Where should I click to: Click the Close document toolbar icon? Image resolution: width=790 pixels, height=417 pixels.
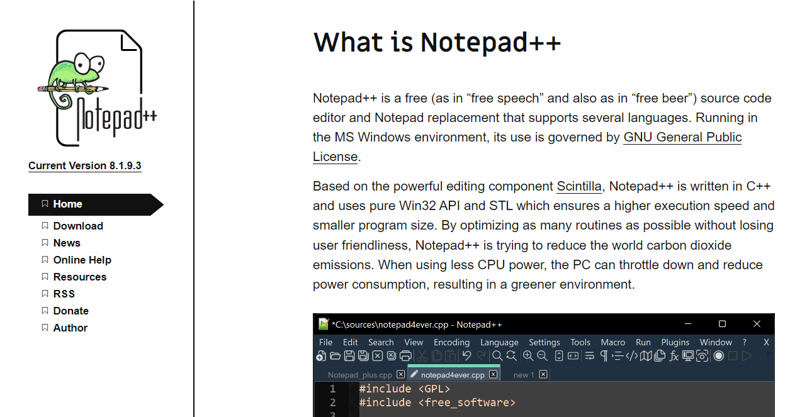pos(378,356)
